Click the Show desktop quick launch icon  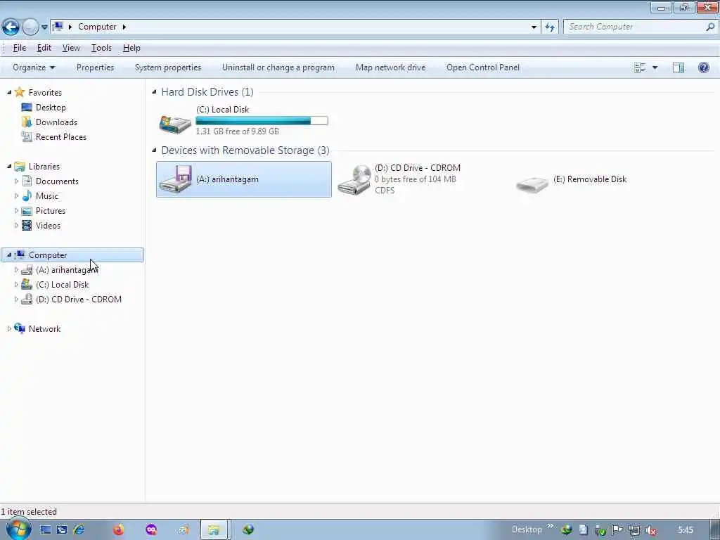coord(46,530)
